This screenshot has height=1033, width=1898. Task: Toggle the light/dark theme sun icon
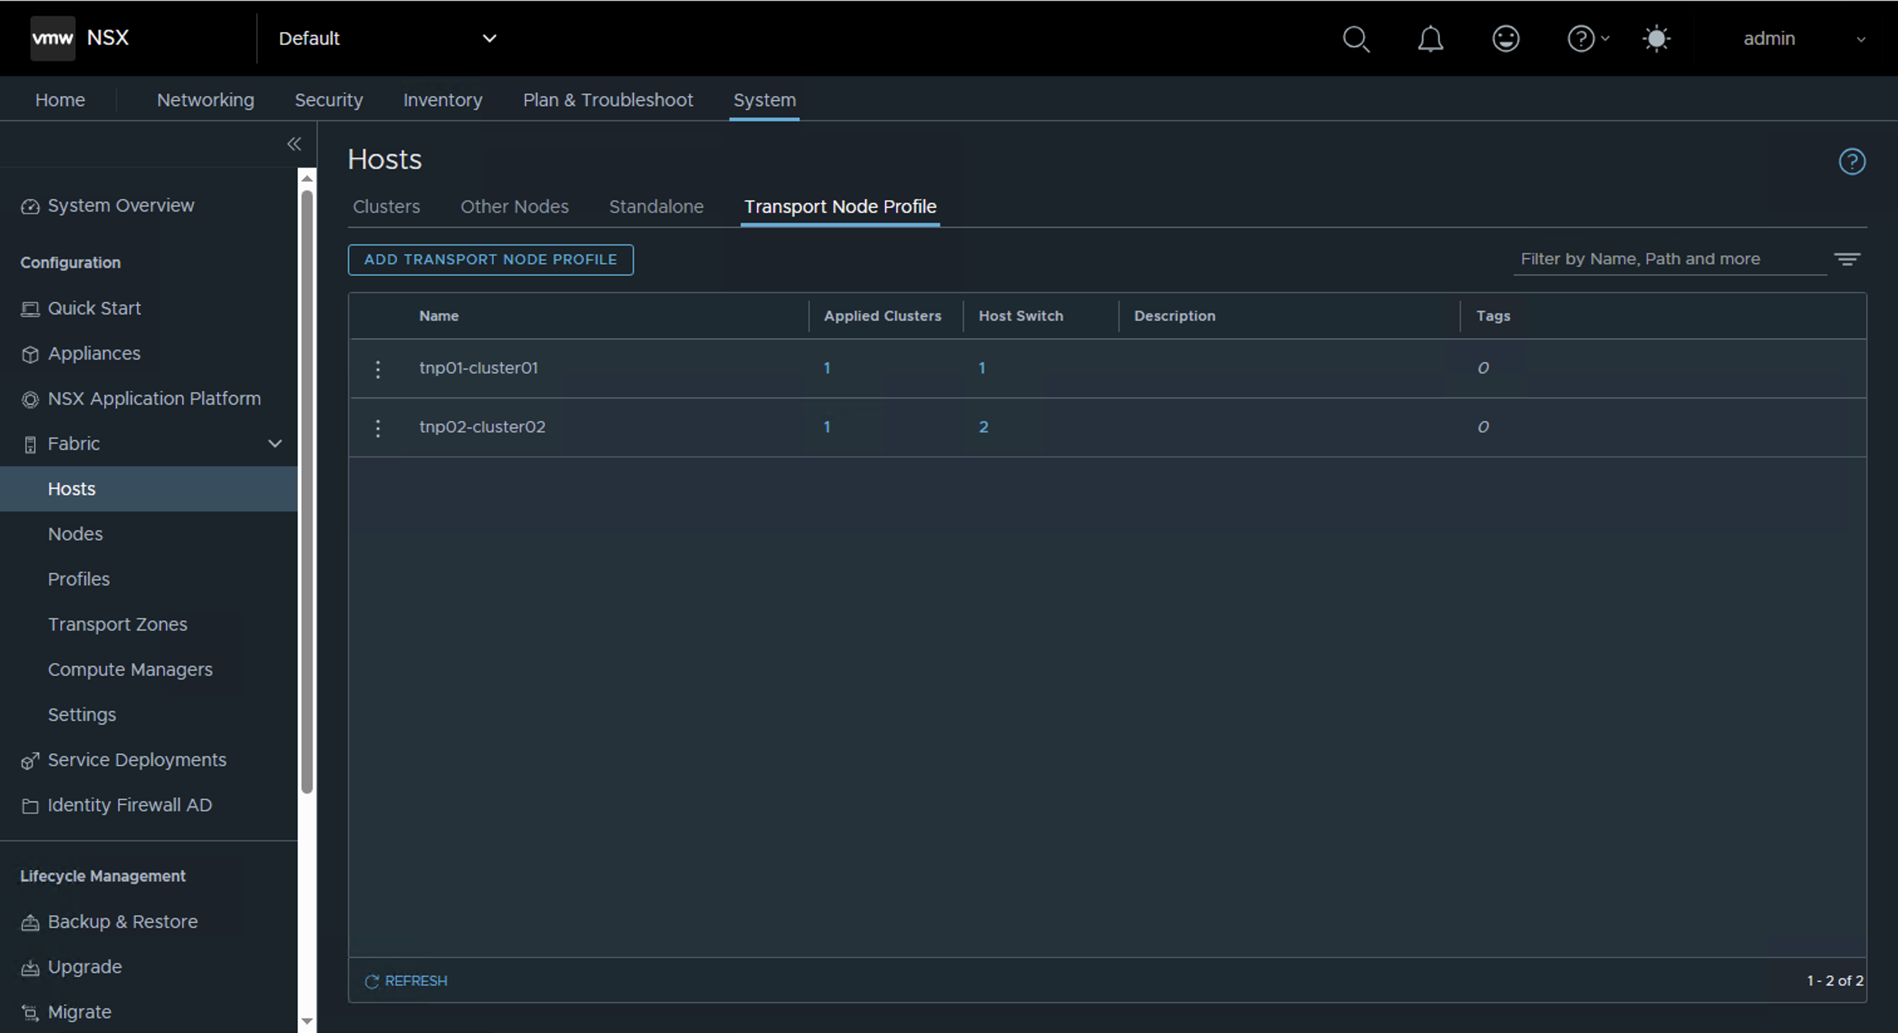(1656, 38)
